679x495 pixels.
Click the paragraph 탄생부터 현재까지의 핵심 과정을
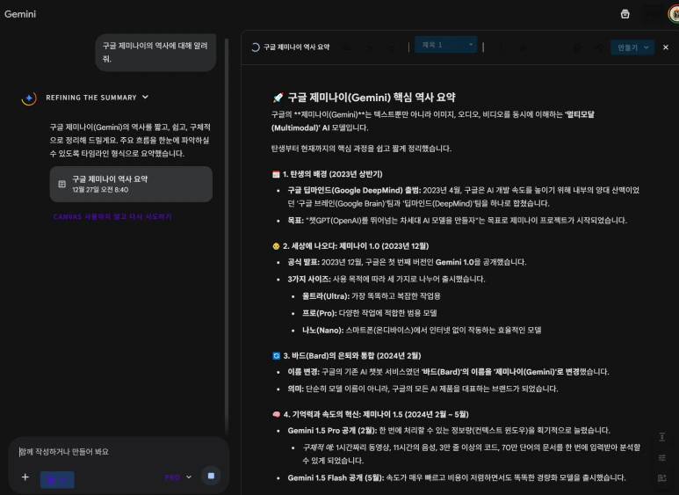click(361, 149)
